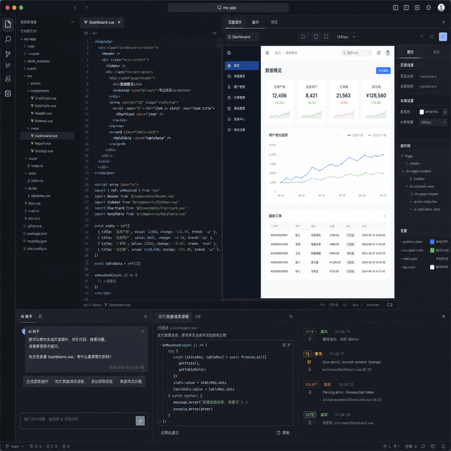Open the file explorer activity icon
The image size is (451, 451).
pyautogui.click(x=8, y=24)
